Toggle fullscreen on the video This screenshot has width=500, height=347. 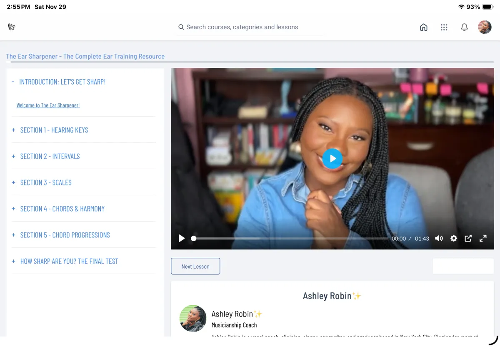483,238
